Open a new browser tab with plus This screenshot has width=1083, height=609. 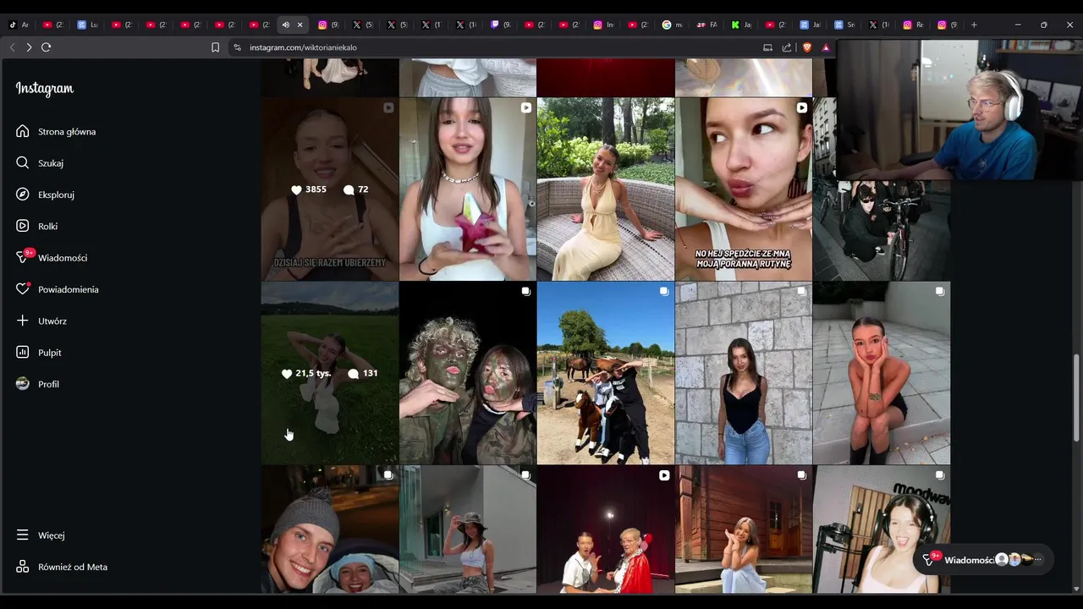coord(974,25)
